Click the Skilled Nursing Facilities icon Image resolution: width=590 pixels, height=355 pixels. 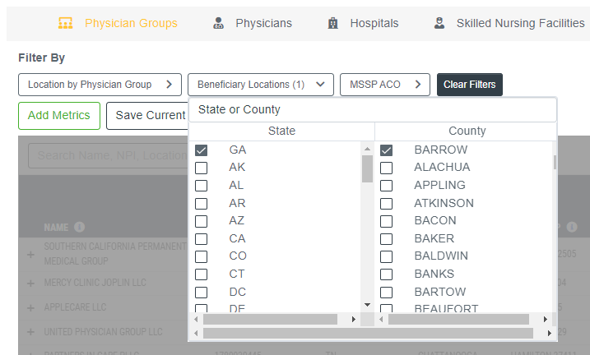pyautogui.click(x=439, y=23)
